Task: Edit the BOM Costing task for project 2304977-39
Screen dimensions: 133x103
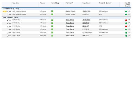Action: coord(8,23)
